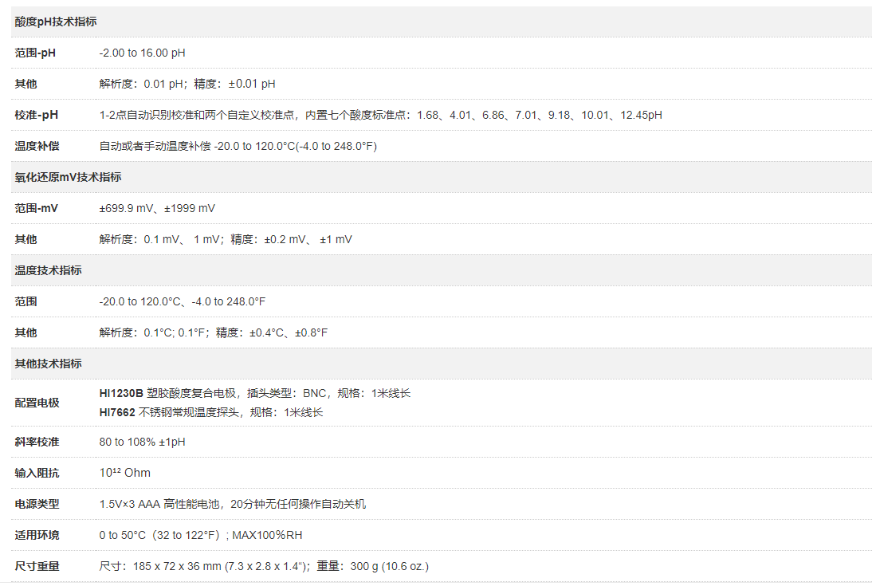Select the 斜率校准 row label
The width and height of the screenshot is (872, 586).
(x=37, y=442)
